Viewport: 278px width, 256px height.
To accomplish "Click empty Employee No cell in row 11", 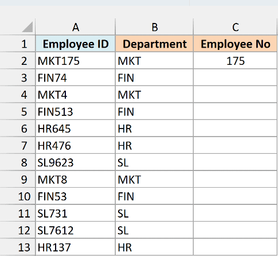I will click(x=236, y=213).
